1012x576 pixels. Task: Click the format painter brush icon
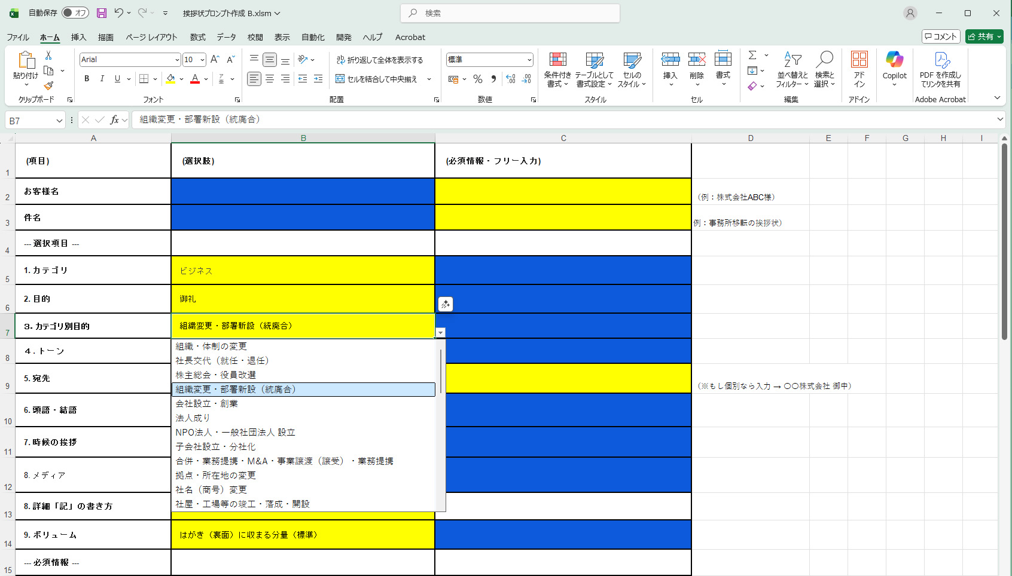click(x=48, y=86)
